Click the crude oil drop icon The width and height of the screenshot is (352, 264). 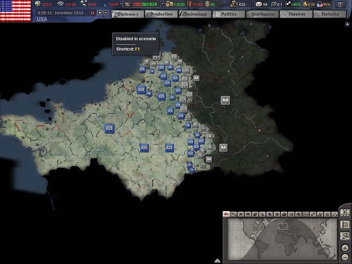click(x=106, y=4)
